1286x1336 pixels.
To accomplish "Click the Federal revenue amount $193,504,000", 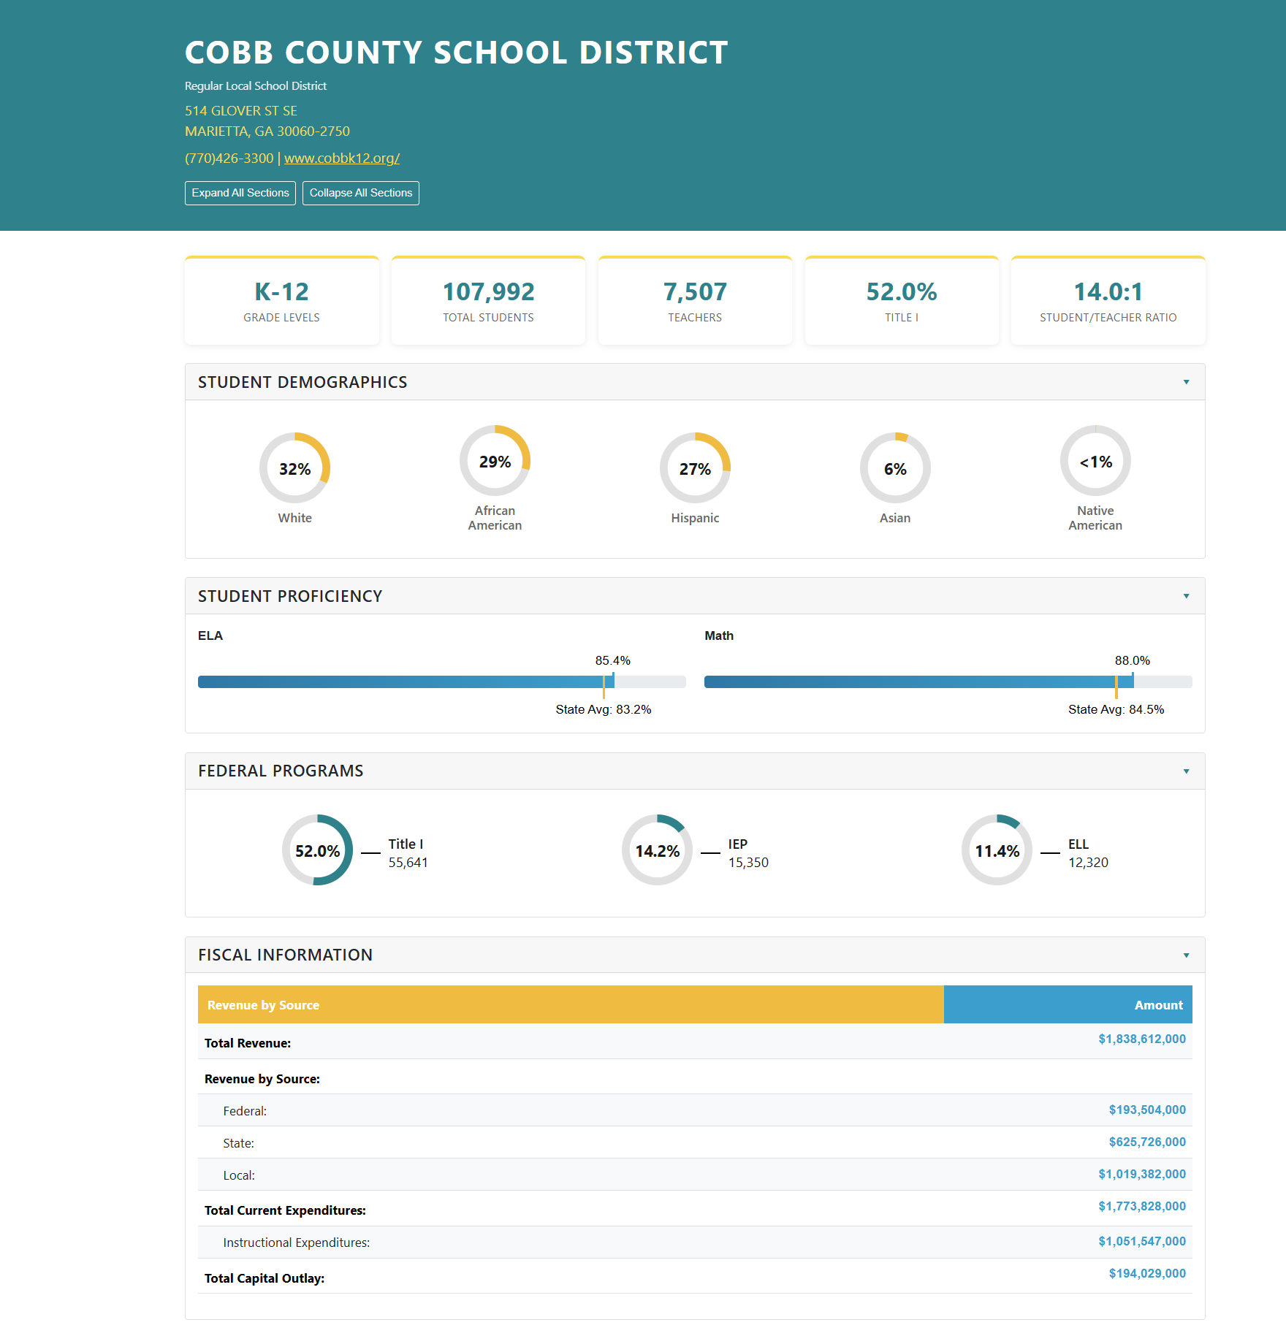I will (1147, 1110).
